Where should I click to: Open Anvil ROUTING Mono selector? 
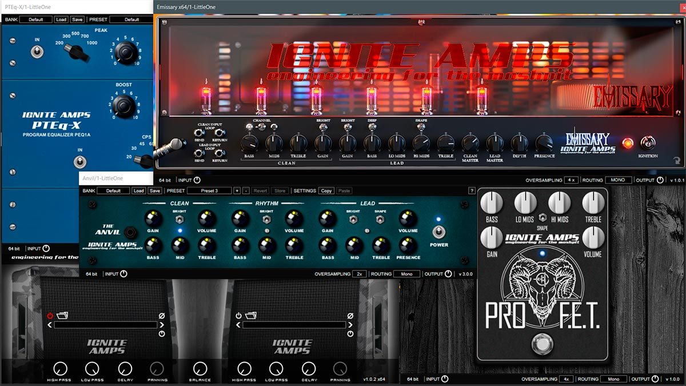tap(406, 274)
